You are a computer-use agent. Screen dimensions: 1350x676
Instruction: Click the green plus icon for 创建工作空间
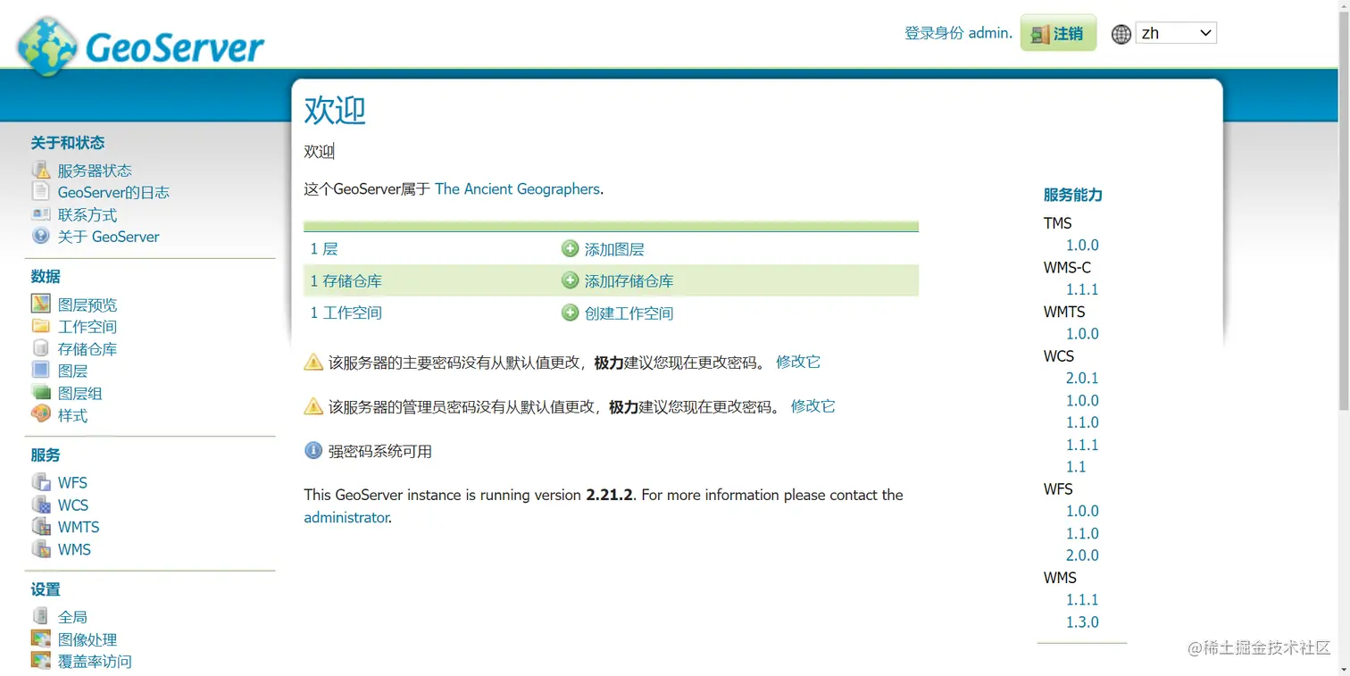[570, 313]
